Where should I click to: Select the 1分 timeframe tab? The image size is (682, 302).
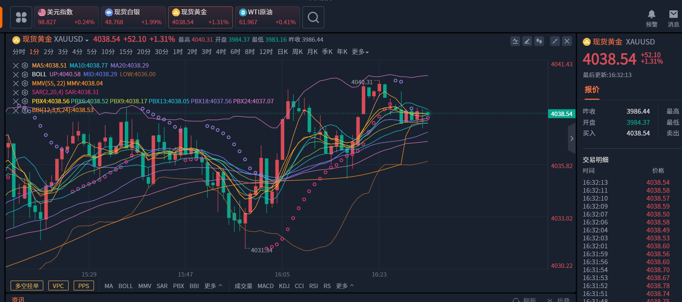point(34,52)
